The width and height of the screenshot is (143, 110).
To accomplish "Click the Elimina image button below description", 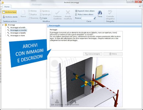I will point(113,54).
